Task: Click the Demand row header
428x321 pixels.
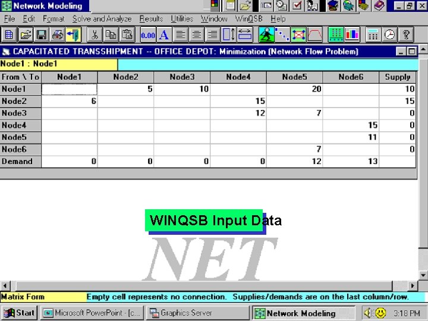Action: point(21,161)
